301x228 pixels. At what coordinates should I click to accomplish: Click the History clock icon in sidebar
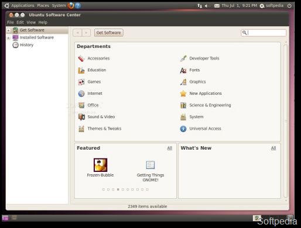point(15,45)
